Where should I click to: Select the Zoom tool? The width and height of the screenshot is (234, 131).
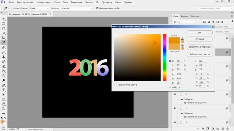(4, 109)
